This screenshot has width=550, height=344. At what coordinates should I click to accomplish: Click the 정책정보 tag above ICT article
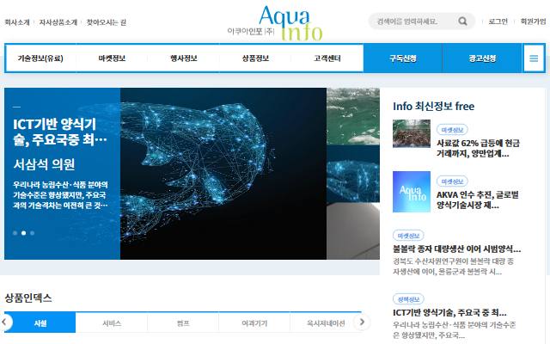pos(408,299)
